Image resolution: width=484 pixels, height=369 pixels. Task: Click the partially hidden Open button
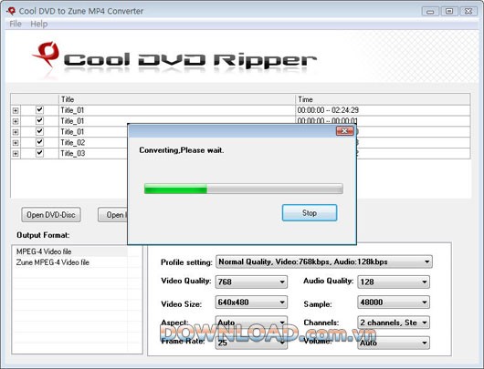tap(113, 215)
